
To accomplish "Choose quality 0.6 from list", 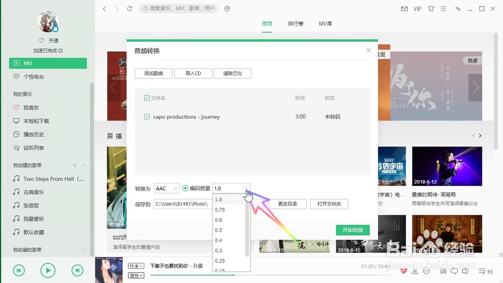I will coord(229,220).
